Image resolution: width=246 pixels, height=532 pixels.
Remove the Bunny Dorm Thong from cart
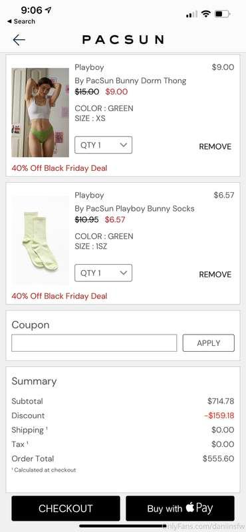point(215,146)
